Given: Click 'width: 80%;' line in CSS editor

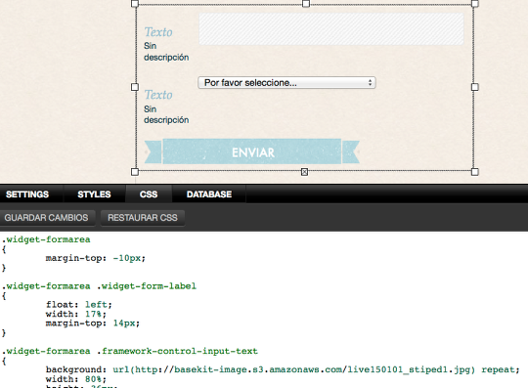Looking at the screenshot, I should click(76, 379).
